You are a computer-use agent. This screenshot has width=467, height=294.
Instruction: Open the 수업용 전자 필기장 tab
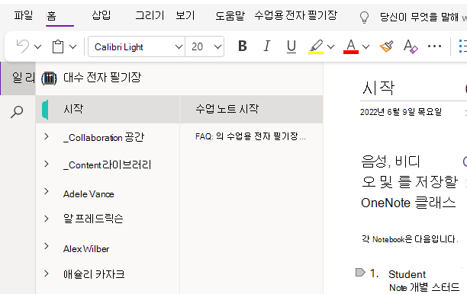(296, 15)
